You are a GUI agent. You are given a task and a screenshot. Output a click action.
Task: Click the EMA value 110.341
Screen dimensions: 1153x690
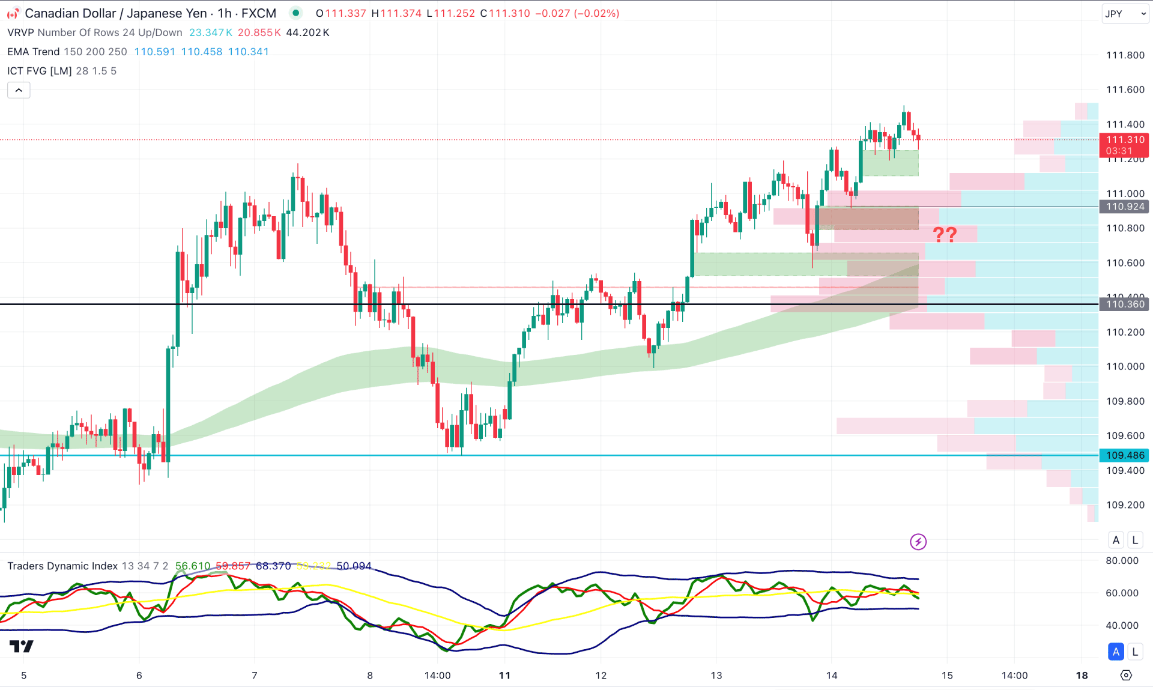249,52
